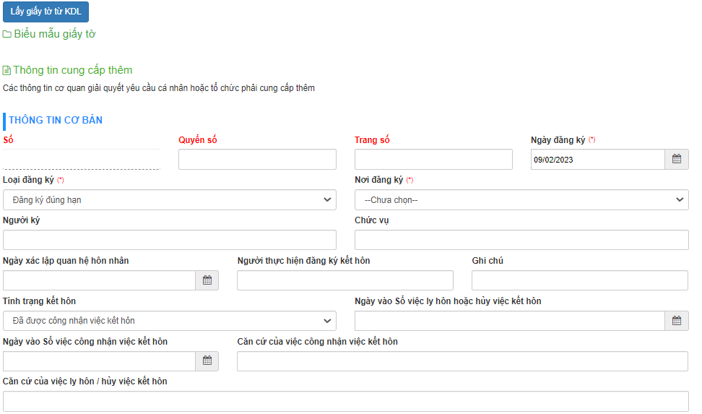Open calendar picker for Ngày đăng ký

pos(676,159)
